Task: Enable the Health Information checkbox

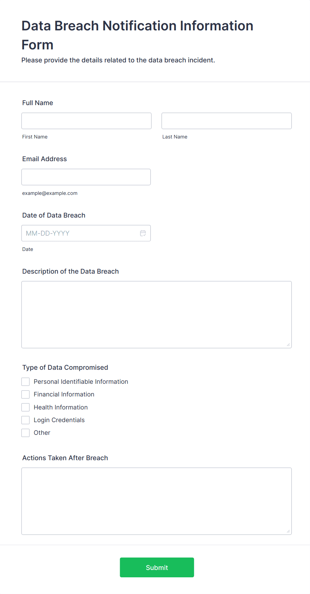Action: click(x=26, y=407)
